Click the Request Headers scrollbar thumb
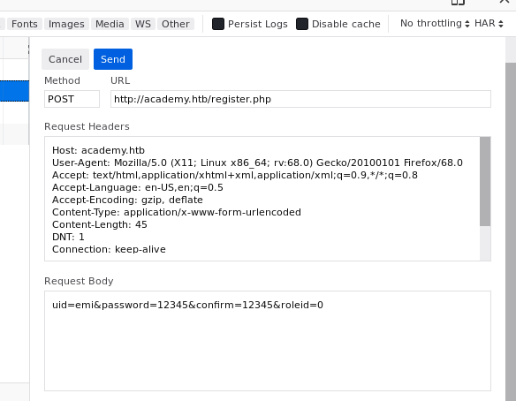 click(x=485, y=182)
